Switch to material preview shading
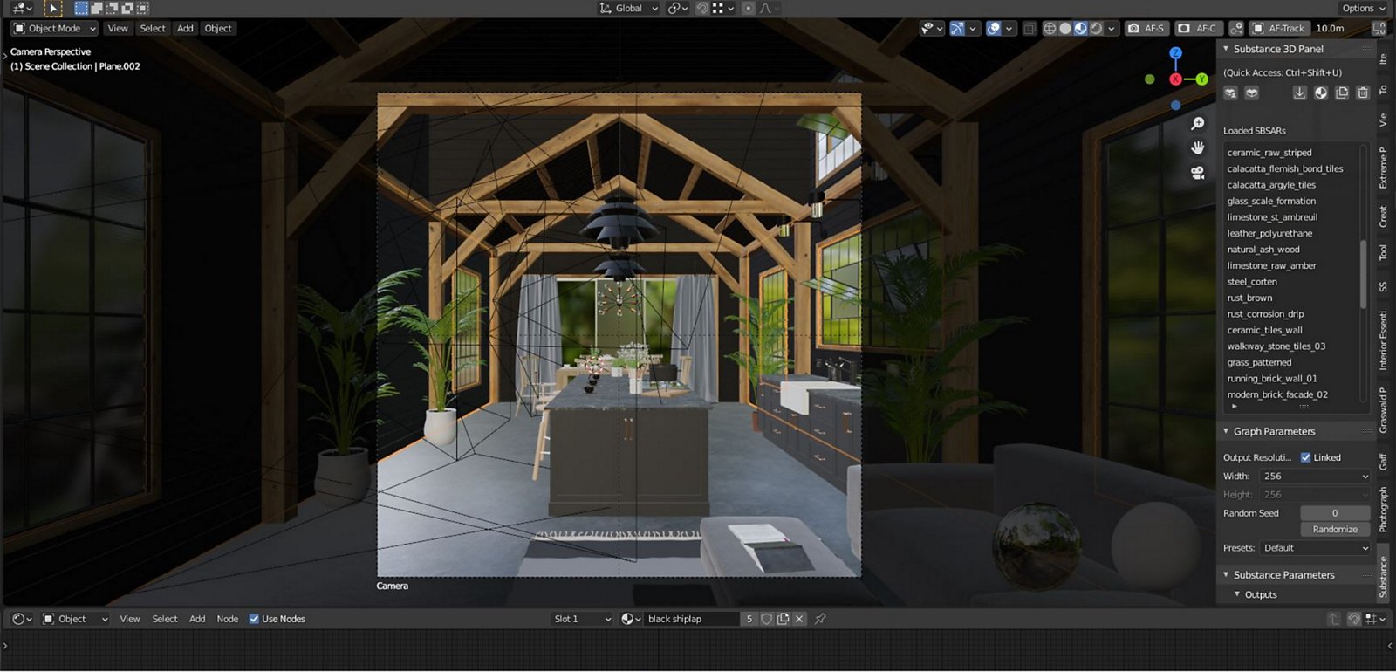The image size is (1396, 672). 1081,28
